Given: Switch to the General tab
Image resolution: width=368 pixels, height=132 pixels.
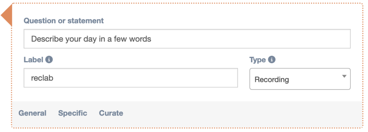Looking at the screenshot, I should pyautogui.click(x=32, y=113).
